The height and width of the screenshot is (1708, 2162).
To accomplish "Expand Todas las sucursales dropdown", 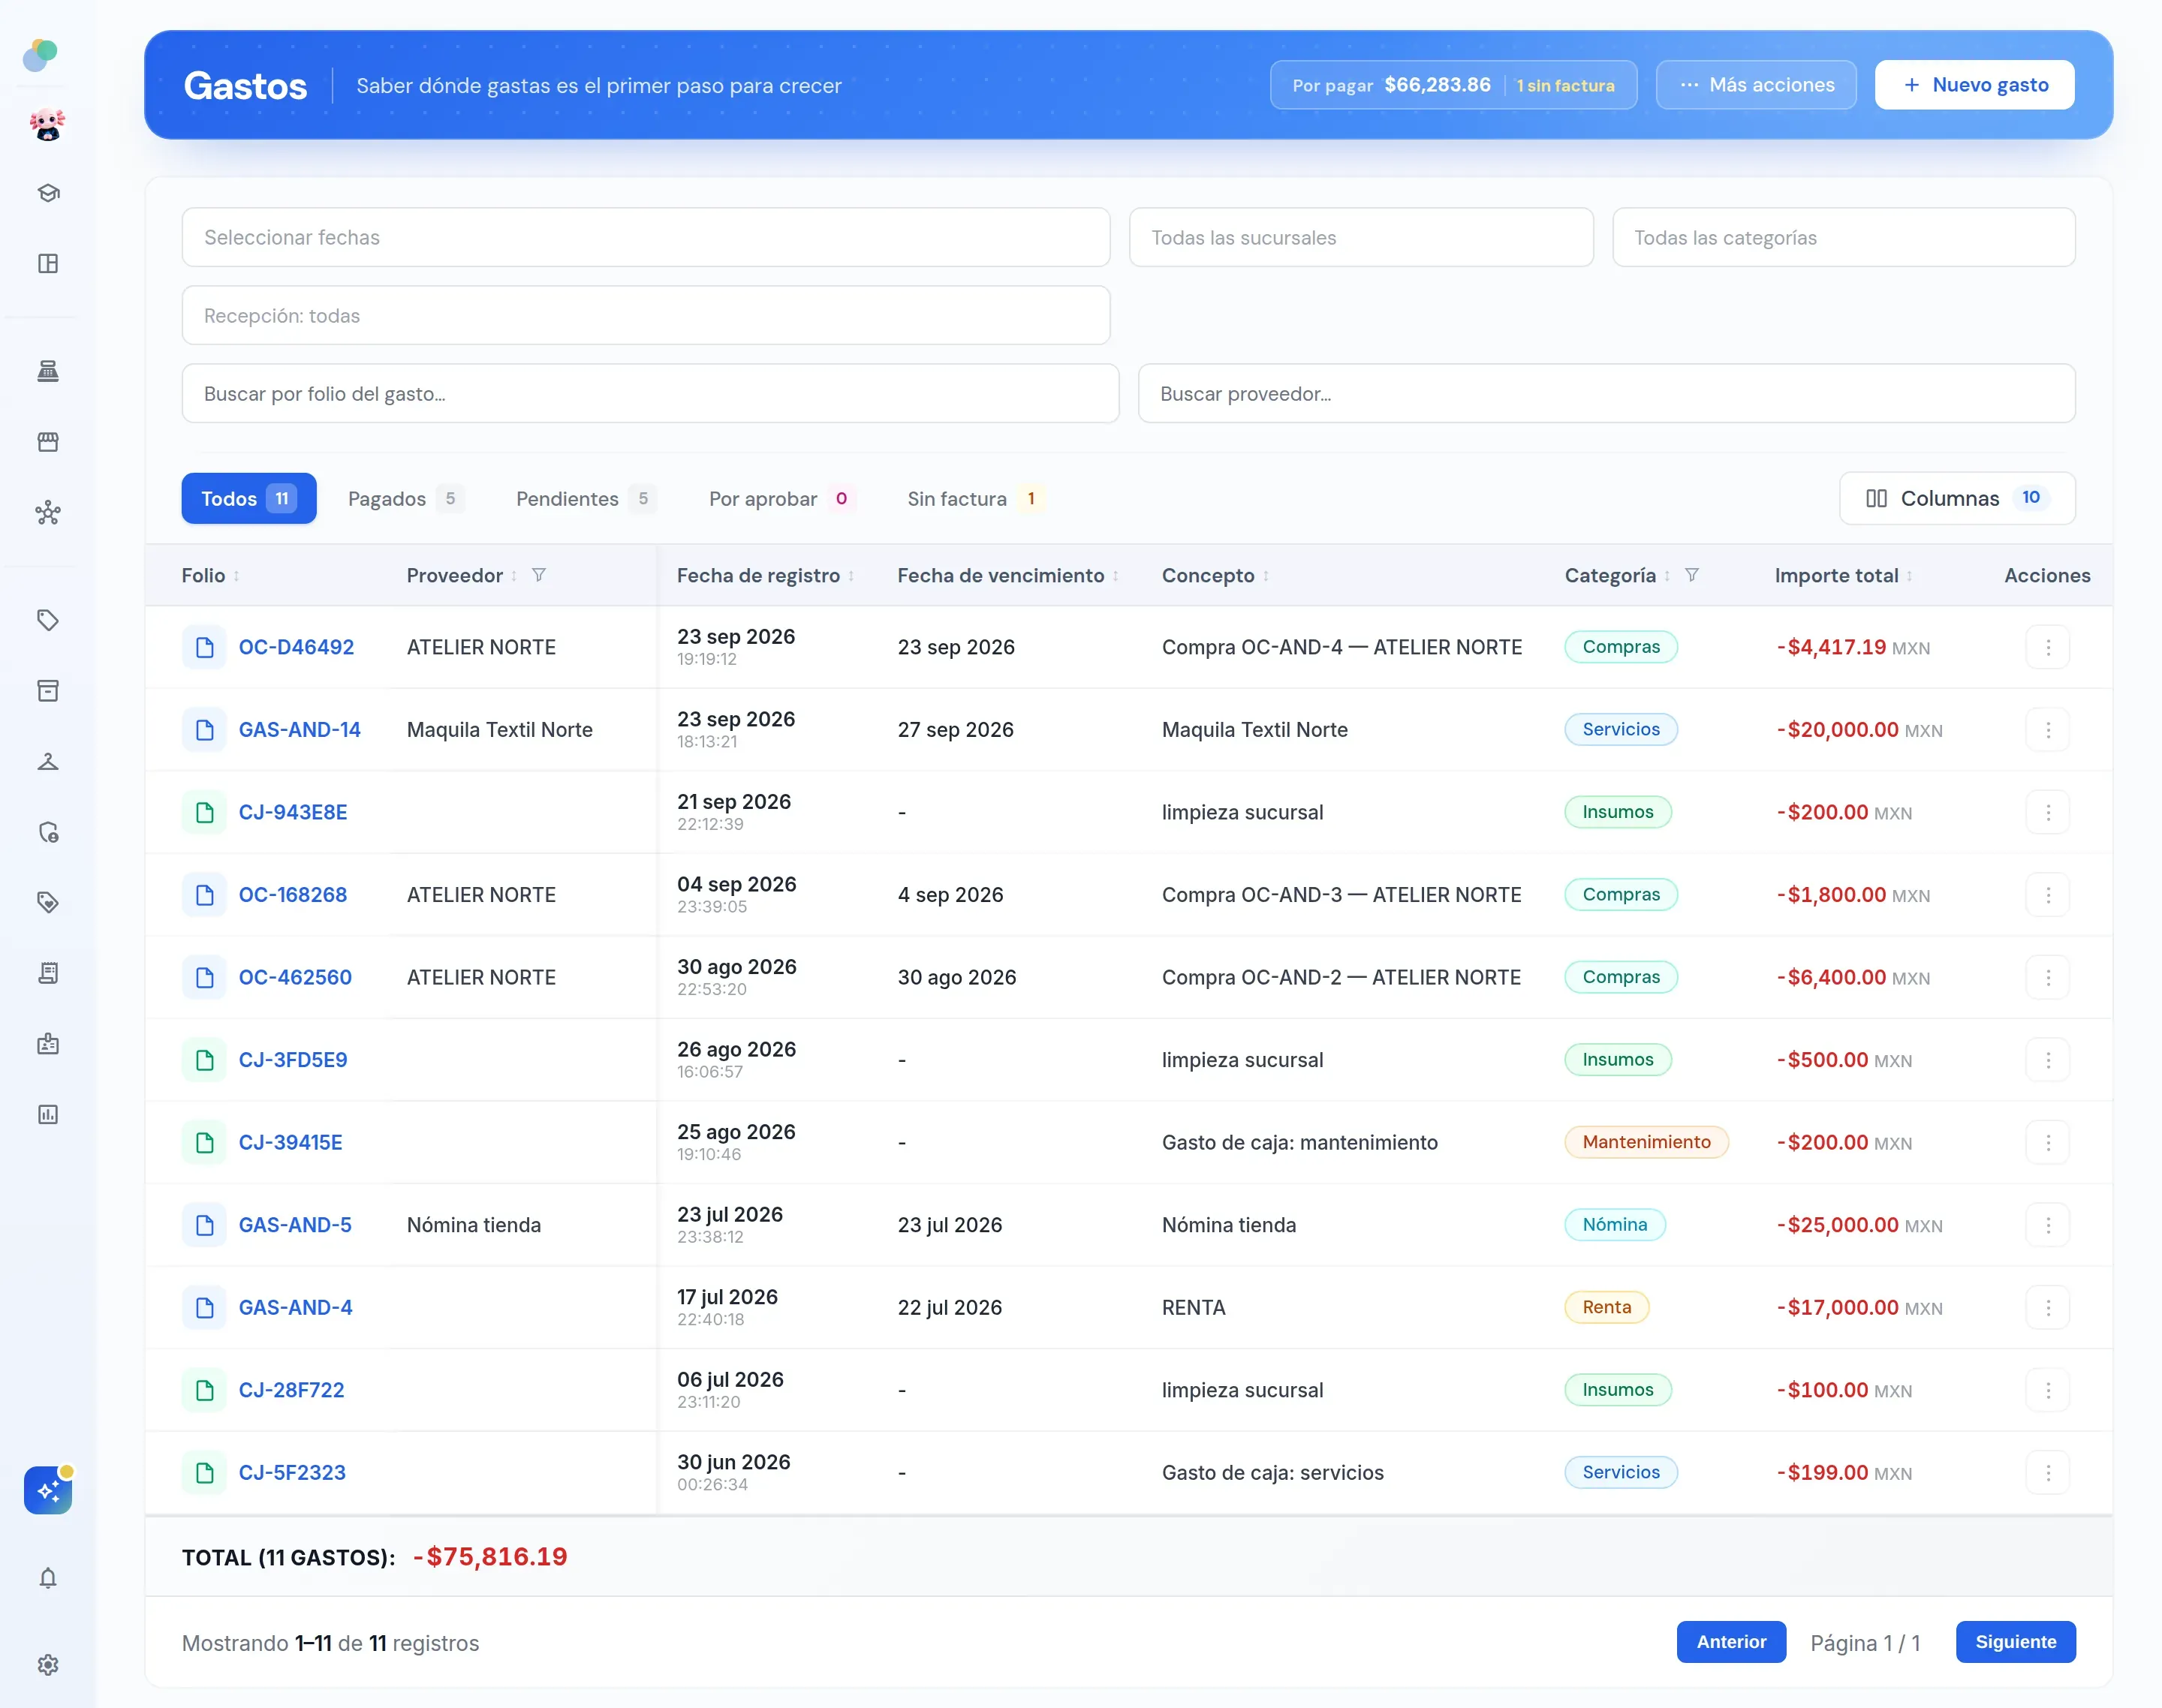I will pos(1360,237).
